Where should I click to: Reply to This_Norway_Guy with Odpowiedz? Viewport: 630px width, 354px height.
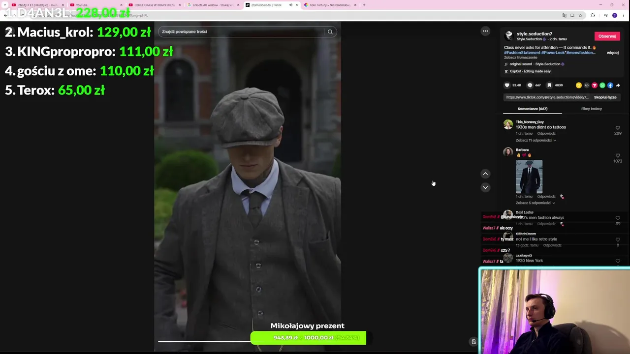[x=546, y=133]
